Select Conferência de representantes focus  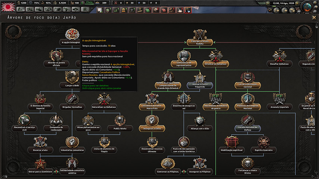point(184,59)
